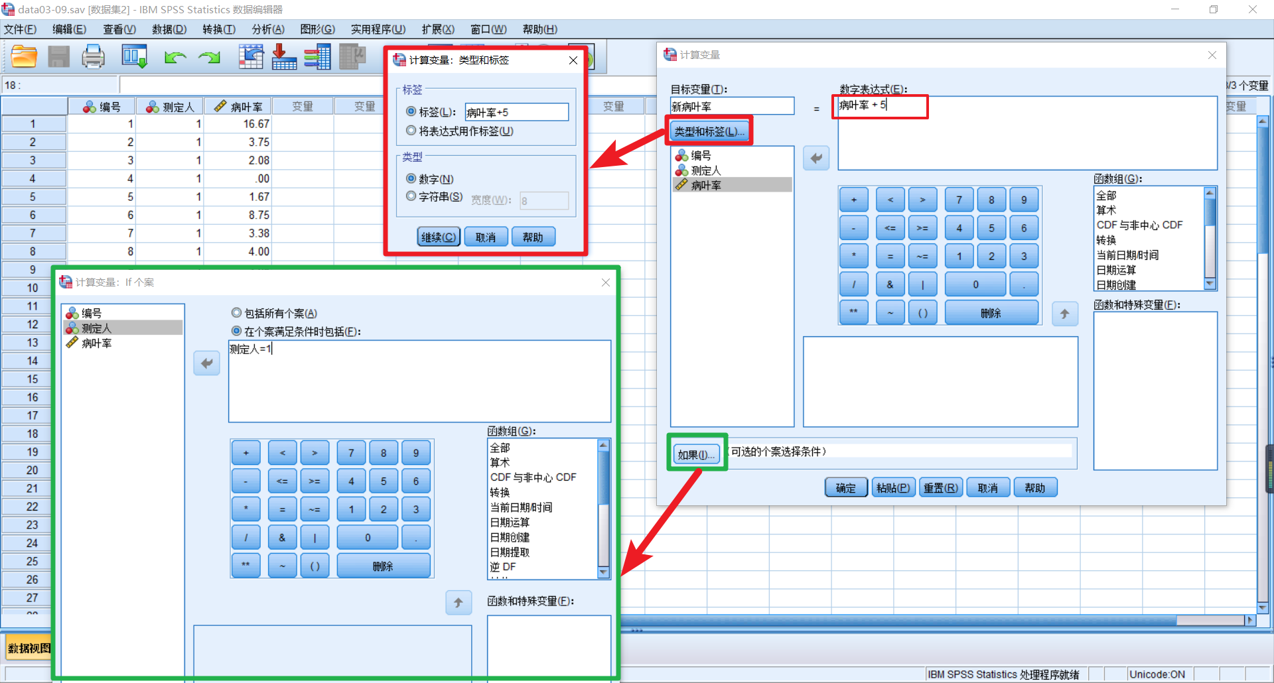Click the >= key on Compute Variable keypad
1274x683 pixels.
click(x=922, y=227)
